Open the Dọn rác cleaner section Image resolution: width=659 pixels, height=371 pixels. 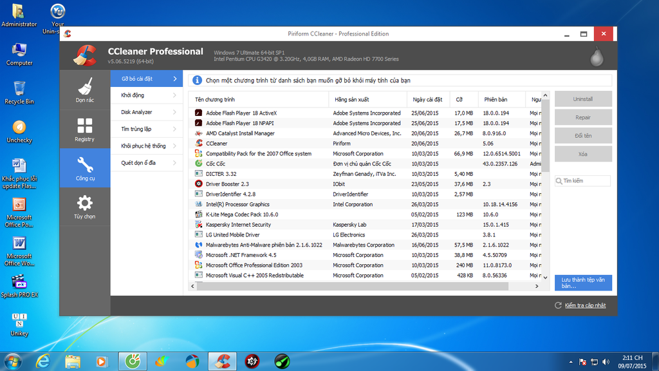tap(84, 91)
